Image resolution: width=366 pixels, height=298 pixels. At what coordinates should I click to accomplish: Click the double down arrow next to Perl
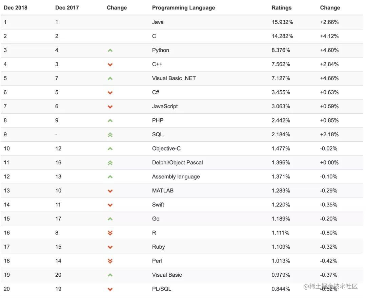[110, 261]
